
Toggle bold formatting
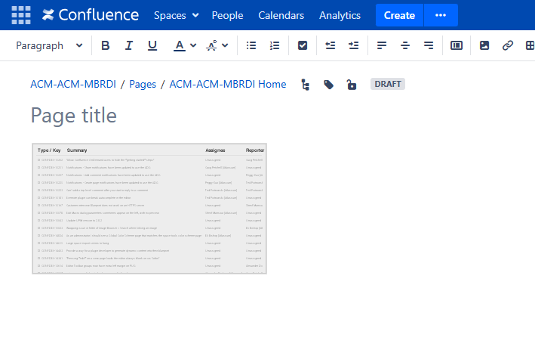point(106,45)
